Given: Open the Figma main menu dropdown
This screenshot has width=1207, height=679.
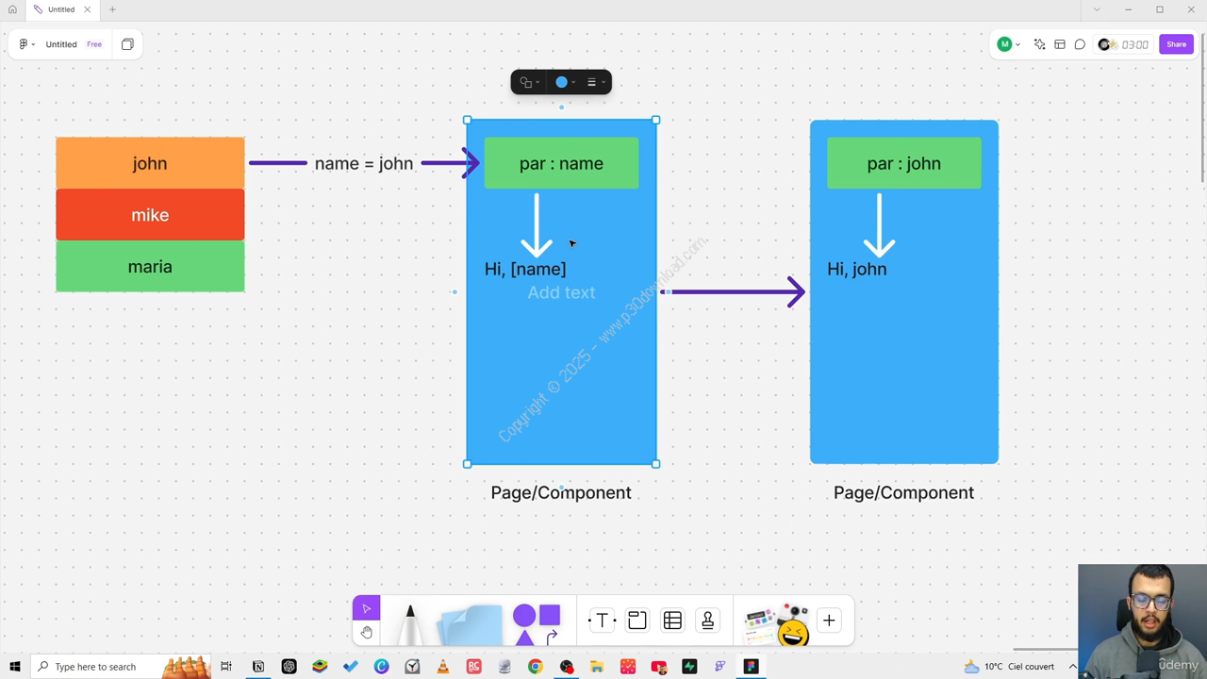Looking at the screenshot, I should (x=26, y=44).
